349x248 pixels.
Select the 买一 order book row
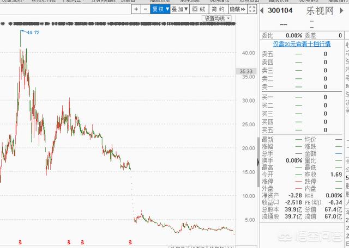[x=302, y=97]
